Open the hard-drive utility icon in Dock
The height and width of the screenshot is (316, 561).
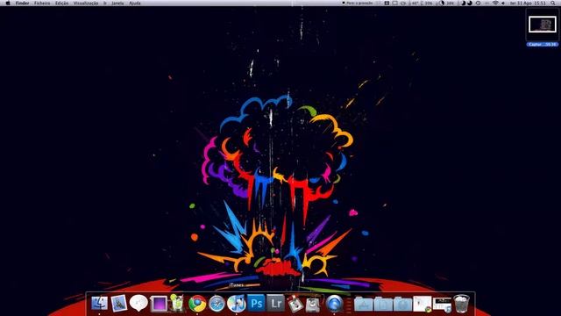click(313, 304)
